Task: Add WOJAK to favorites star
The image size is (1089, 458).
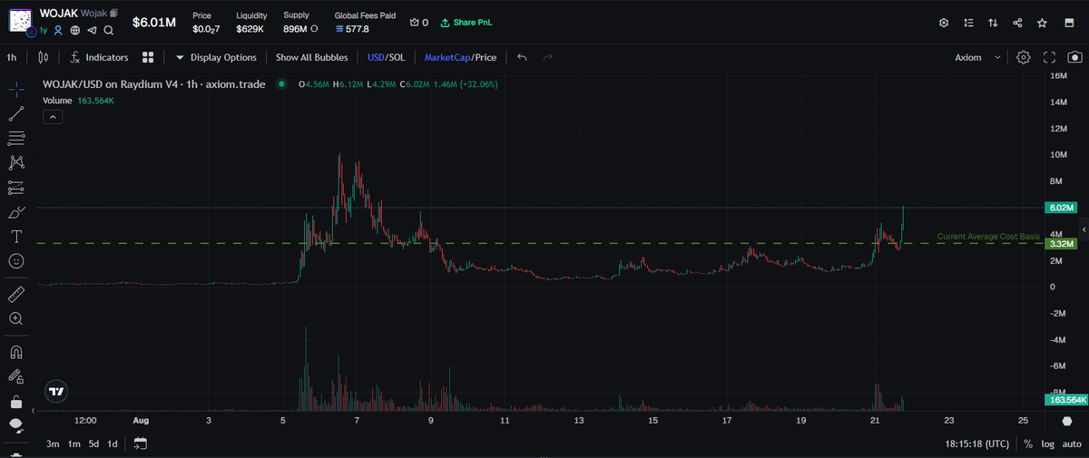Action: coord(1043,23)
